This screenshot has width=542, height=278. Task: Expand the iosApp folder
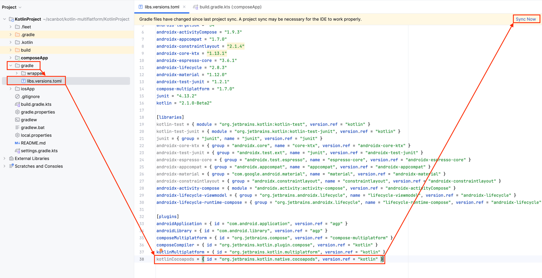[x=11, y=89]
